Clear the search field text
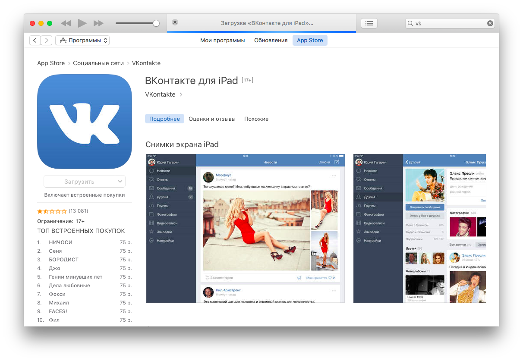This screenshot has width=523, height=361. pyautogui.click(x=490, y=23)
